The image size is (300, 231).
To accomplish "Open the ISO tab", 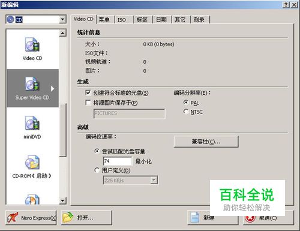I will (x=122, y=20).
